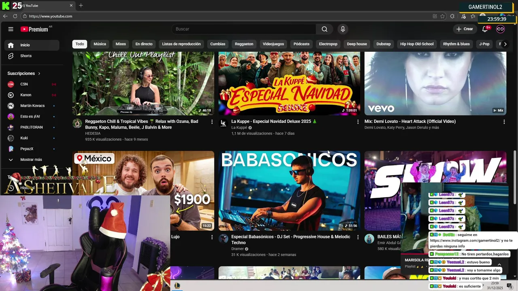The image size is (518, 291).
Task: Select the Dubstep filter chip
Action: click(x=384, y=44)
